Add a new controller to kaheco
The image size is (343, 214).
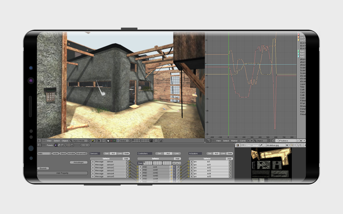(177, 159)
